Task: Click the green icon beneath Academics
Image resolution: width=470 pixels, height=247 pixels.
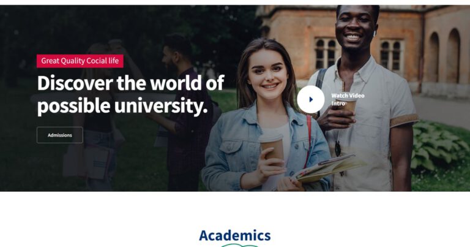Action: (240, 245)
